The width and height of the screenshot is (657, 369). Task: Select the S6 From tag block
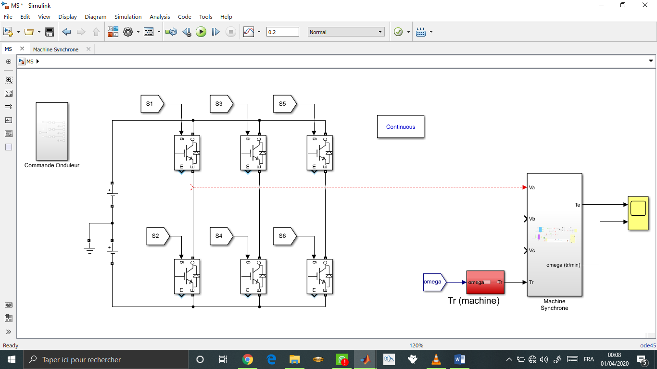[285, 236]
